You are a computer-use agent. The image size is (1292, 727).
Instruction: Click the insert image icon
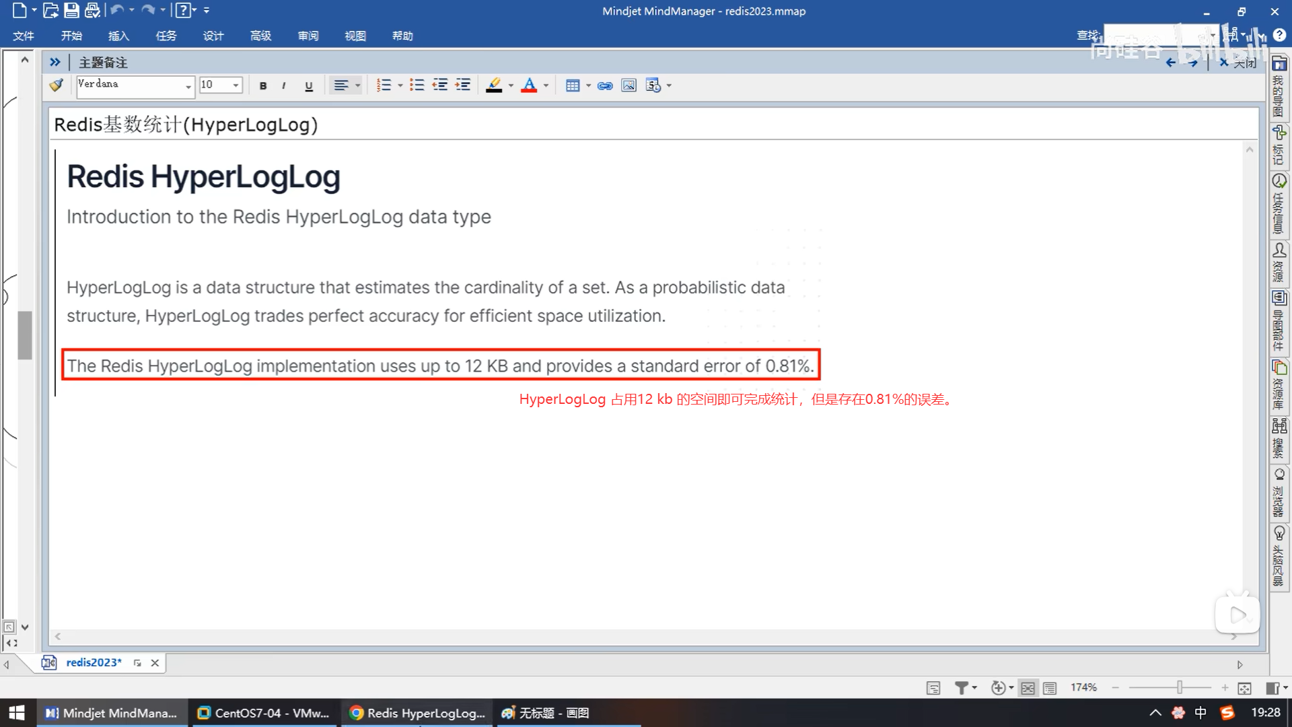tap(629, 85)
